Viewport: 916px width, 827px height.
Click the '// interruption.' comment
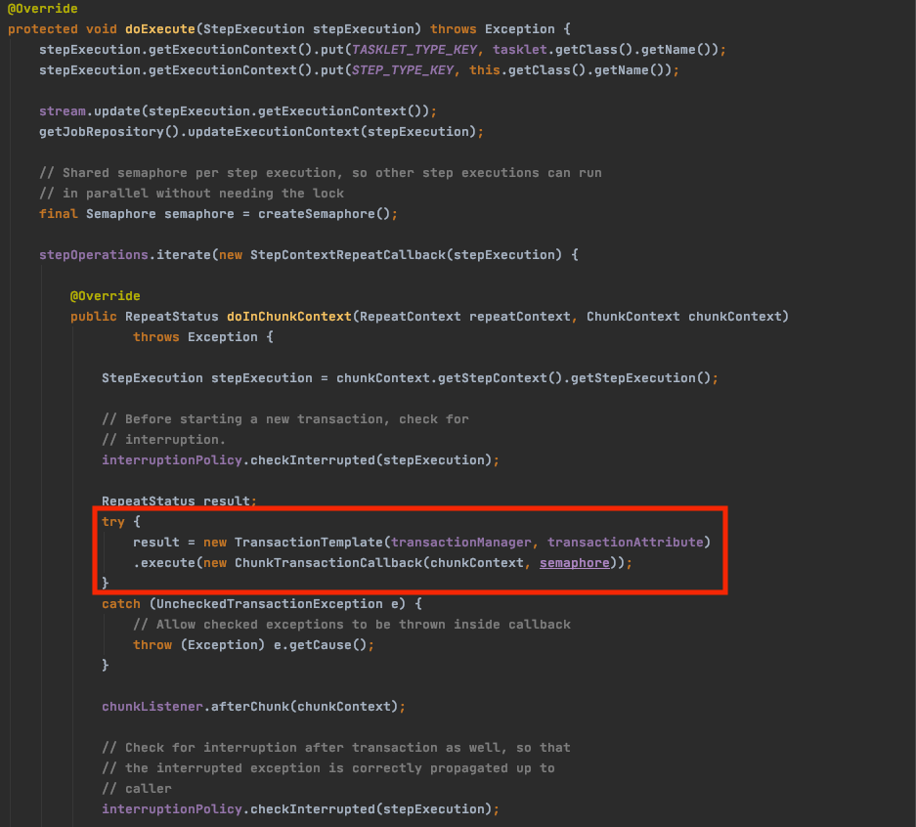163,439
